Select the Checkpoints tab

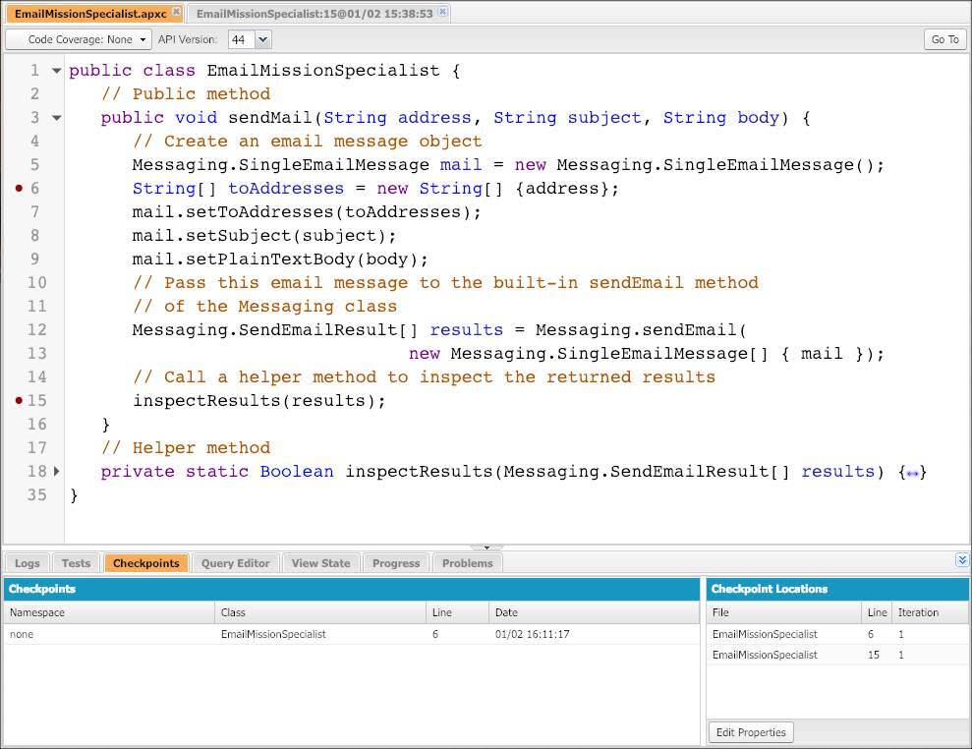click(145, 563)
